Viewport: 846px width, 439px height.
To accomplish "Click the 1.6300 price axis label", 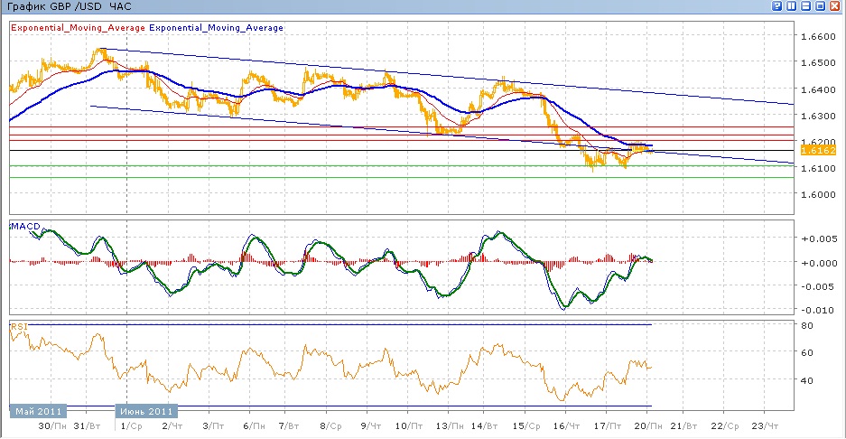I will (x=818, y=116).
